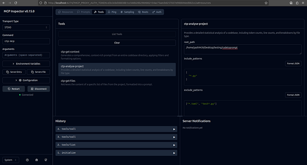This screenshot has height=165, width=307.
Task: Click the MCP Inspector v0.15.0 title
Action: 19,11
